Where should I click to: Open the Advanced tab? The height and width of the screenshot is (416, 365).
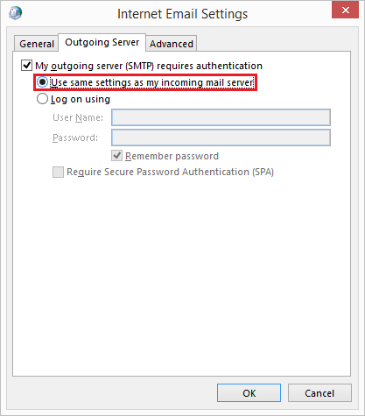click(x=172, y=44)
